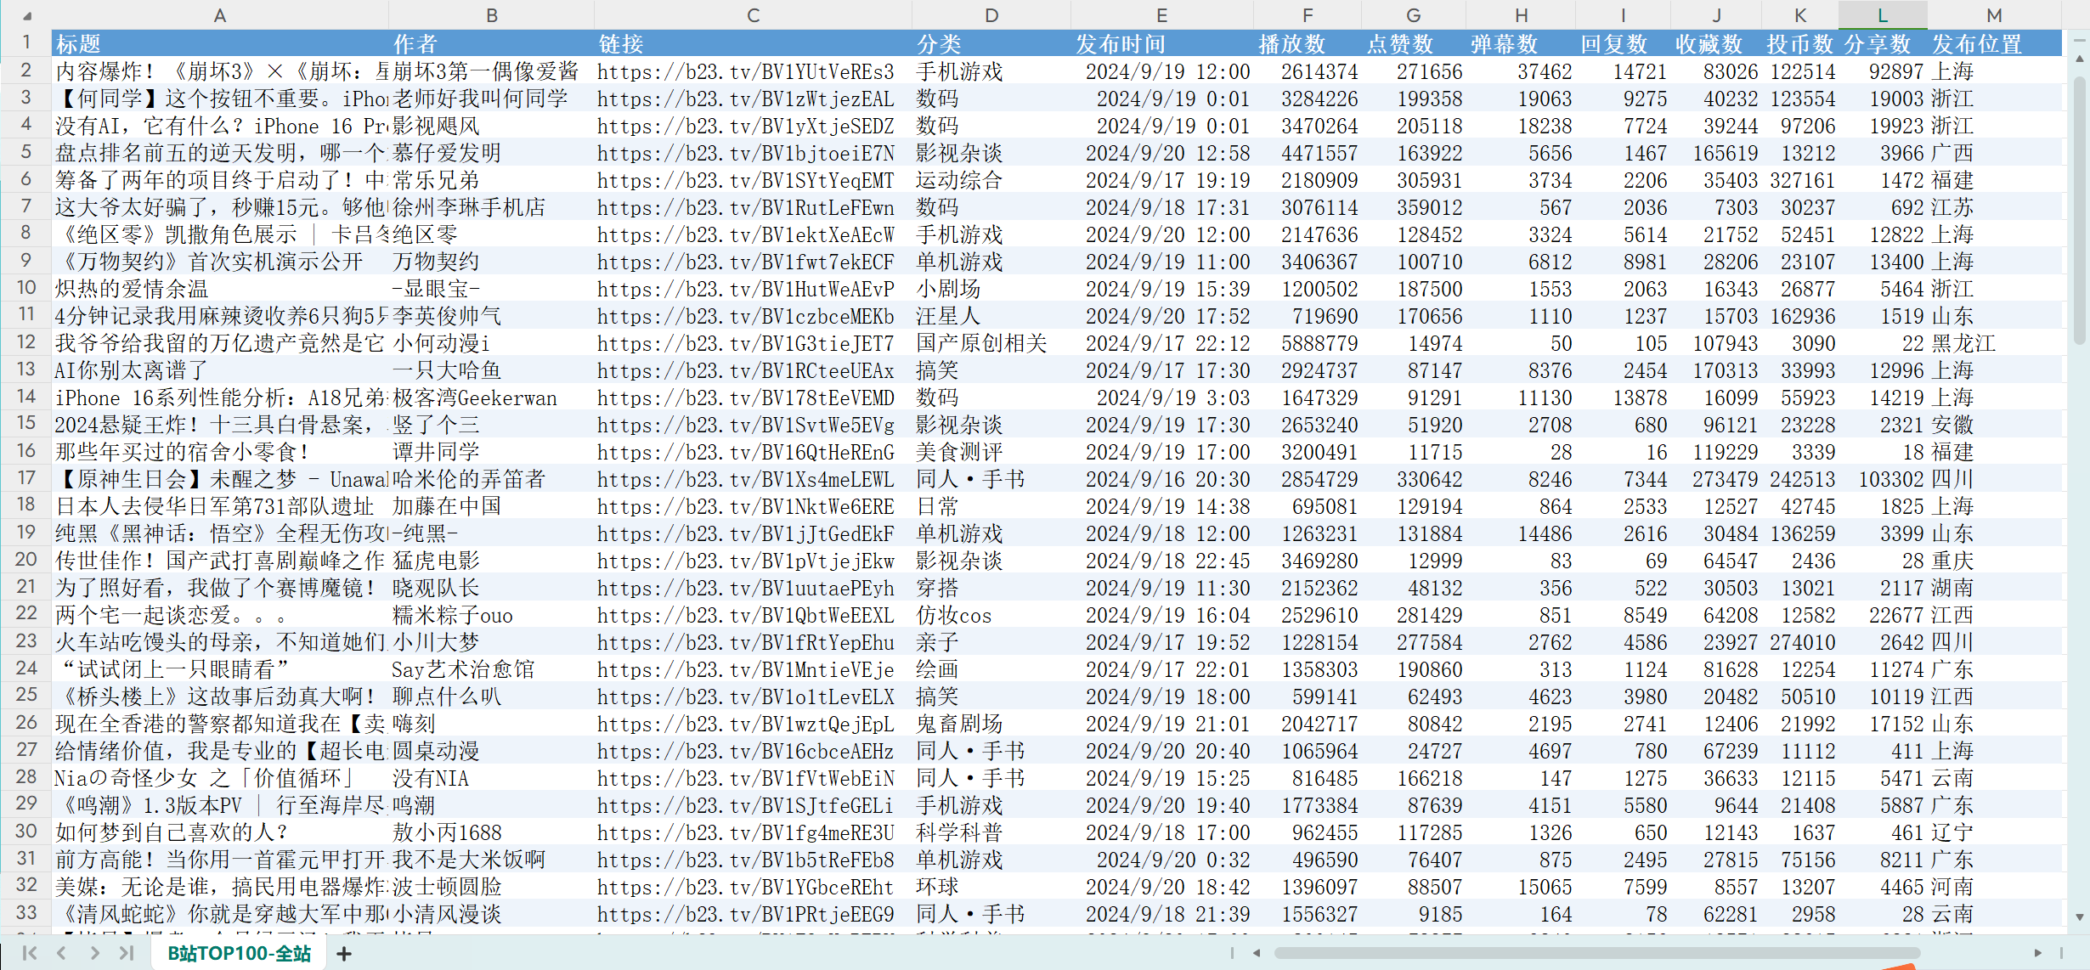The width and height of the screenshot is (2090, 970).
Task: Select column L header
Action: (x=1882, y=15)
